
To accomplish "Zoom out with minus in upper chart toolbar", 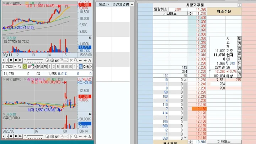I will [80, 60].
